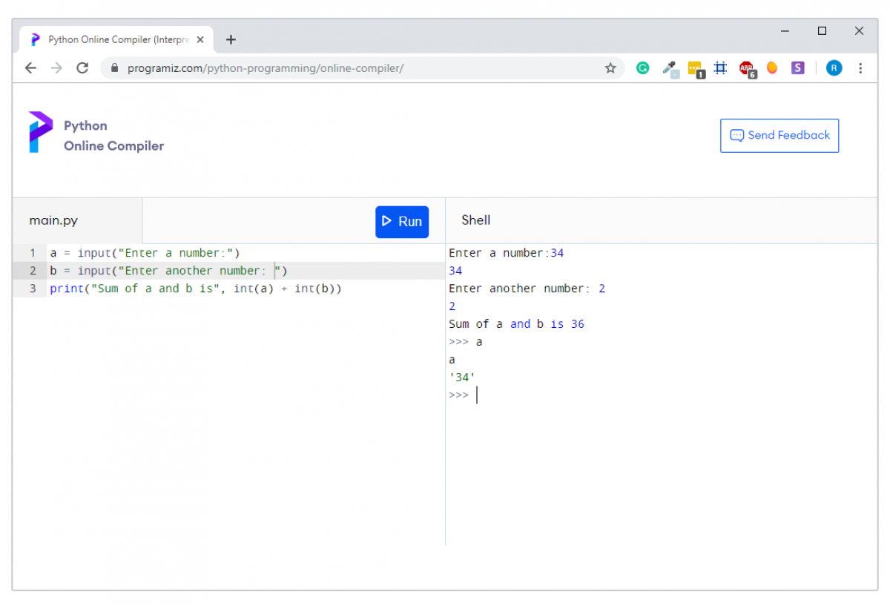The height and width of the screenshot is (609, 890).
Task: Click the Send Feedback button
Action: [779, 135]
